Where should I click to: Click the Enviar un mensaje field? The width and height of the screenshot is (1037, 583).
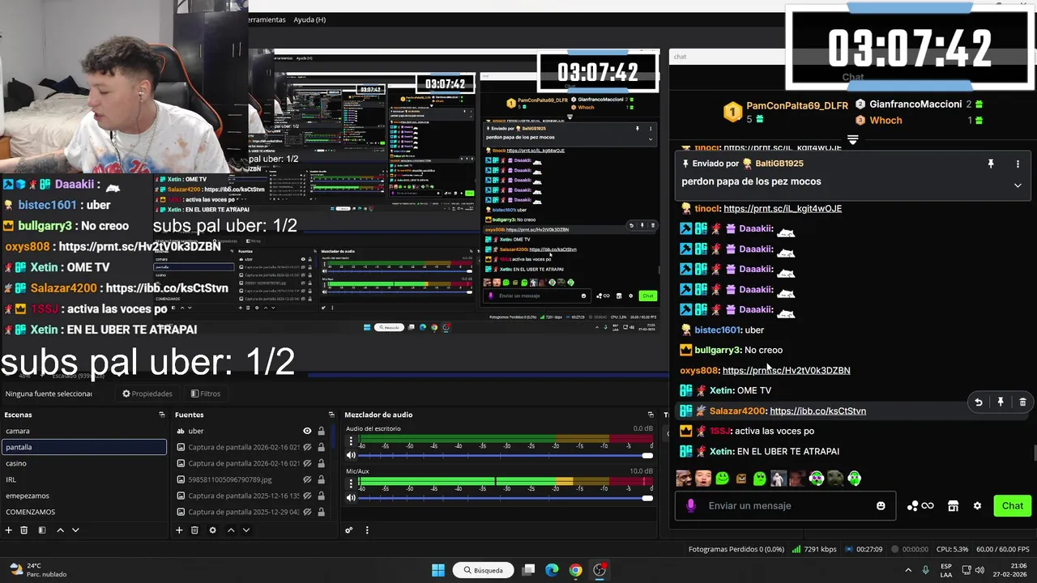(x=785, y=505)
